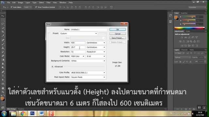The height and width of the screenshot is (117, 209).
Task: Select the Horizontal Type tool
Action: [3, 76]
